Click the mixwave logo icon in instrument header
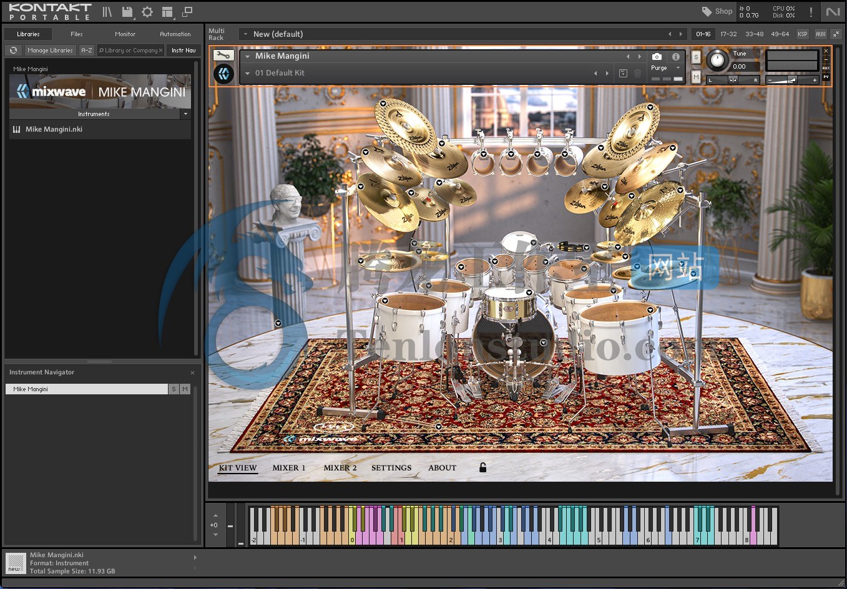This screenshot has height=589, width=847. tap(224, 74)
